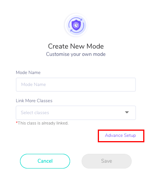Click the purple shield mode icon
Image resolution: width=154 pixels, height=182 pixels.
(x=76, y=25)
